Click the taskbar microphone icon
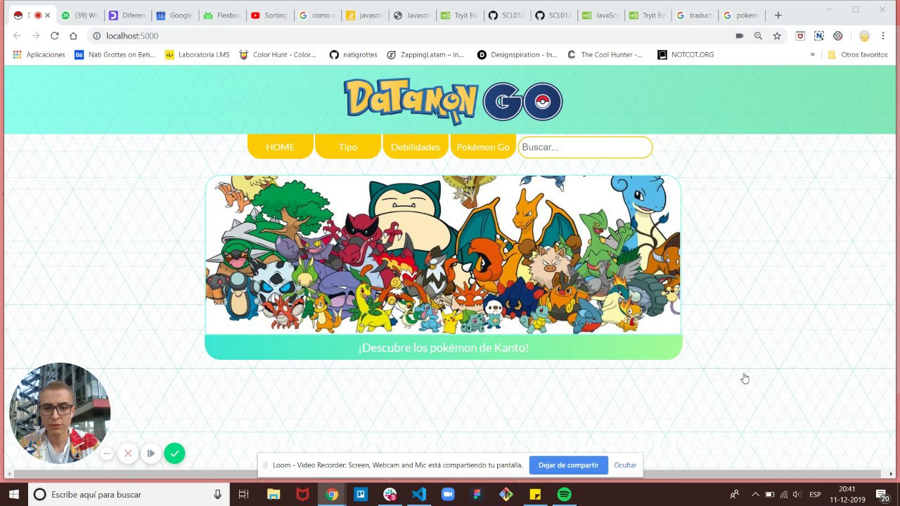 [x=218, y=494]
